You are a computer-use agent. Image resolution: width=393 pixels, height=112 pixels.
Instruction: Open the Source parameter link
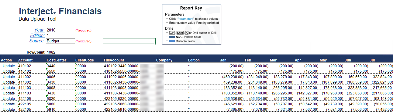tap(37, 41)
